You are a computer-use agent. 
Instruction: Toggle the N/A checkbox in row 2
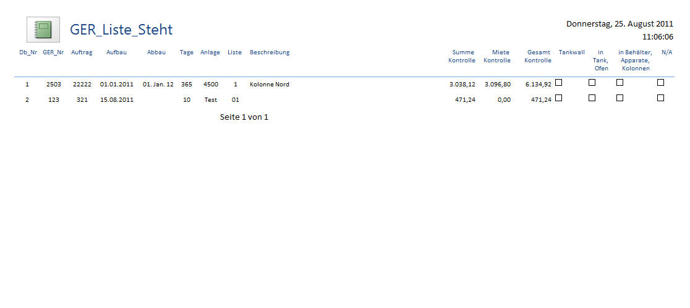tap(660, 98)
